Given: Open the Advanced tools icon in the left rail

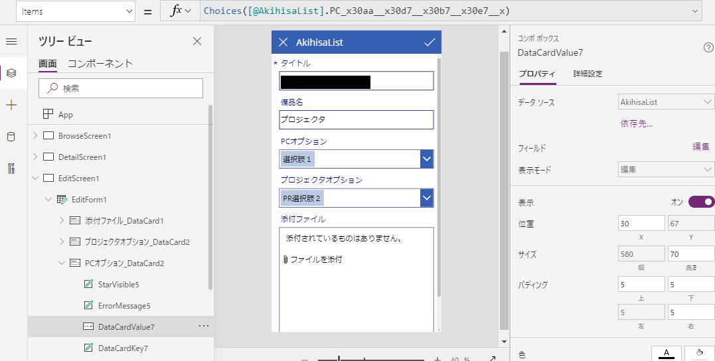Looking at the screenshot, I should [11, 169].
